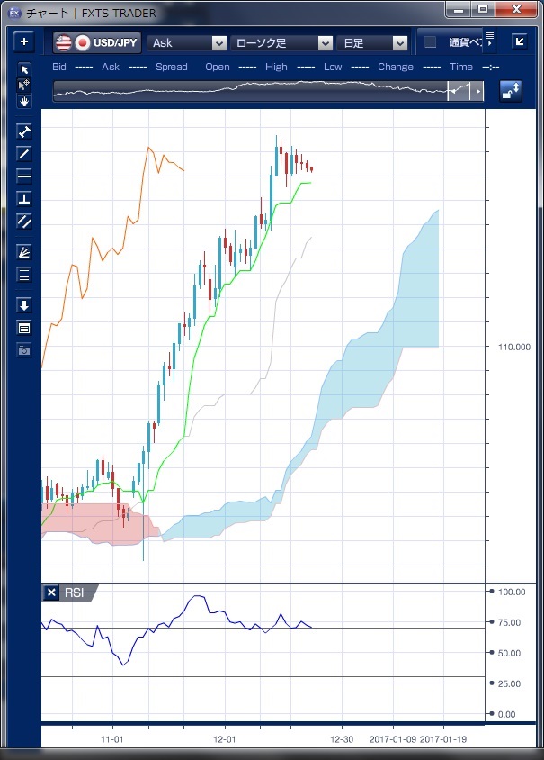Toggle the chart scale lock icon

coord(511,91)
